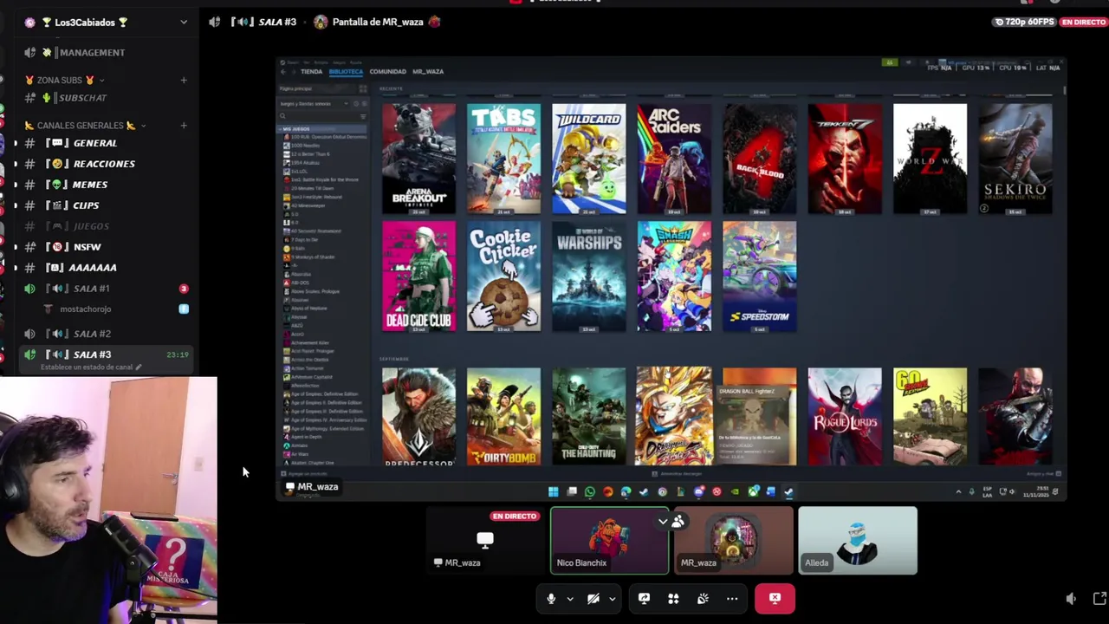
Task: Open World of Warships game cover
Action: point(588,276)
